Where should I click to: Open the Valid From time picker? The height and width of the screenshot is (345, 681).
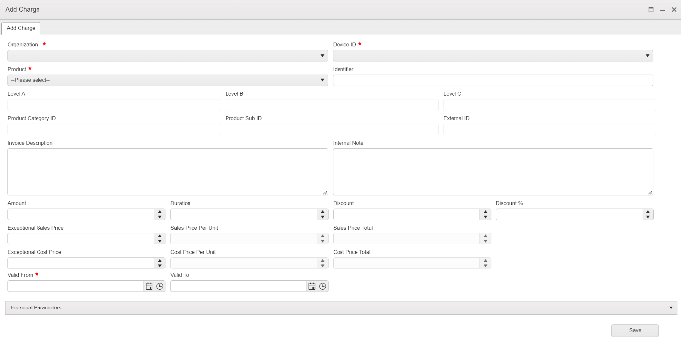(160, 286)
